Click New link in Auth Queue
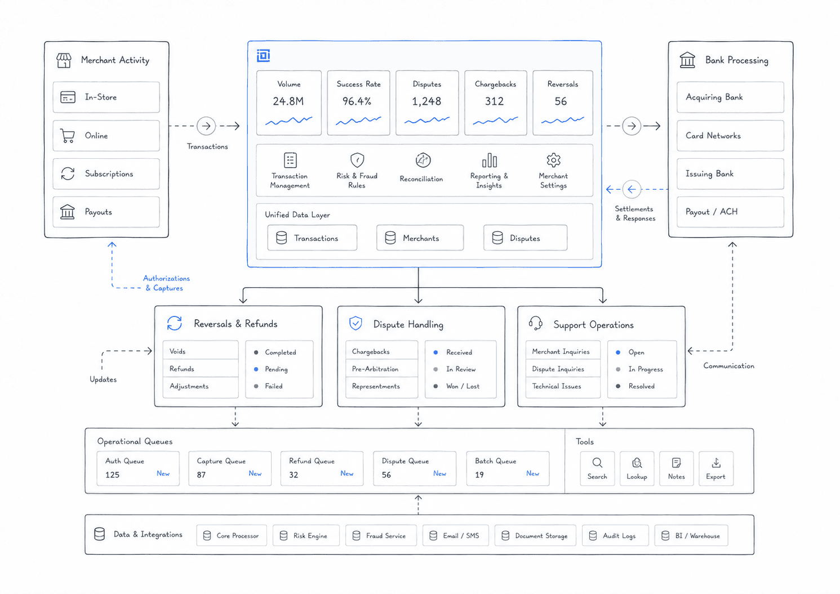 point(163,474)
